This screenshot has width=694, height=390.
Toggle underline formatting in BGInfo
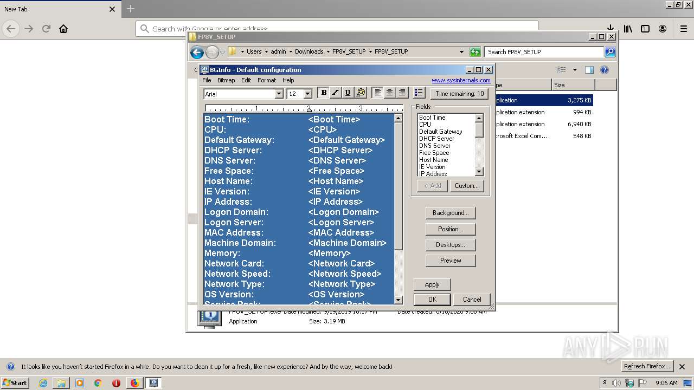click(x=348, y=93)
